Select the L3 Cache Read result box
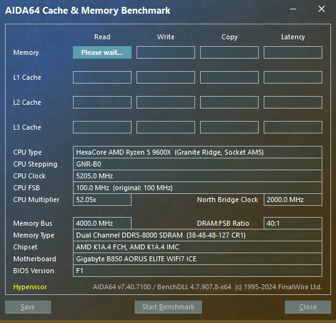The height and width of the screenshot is (323, 336). (x=102, y=127)
